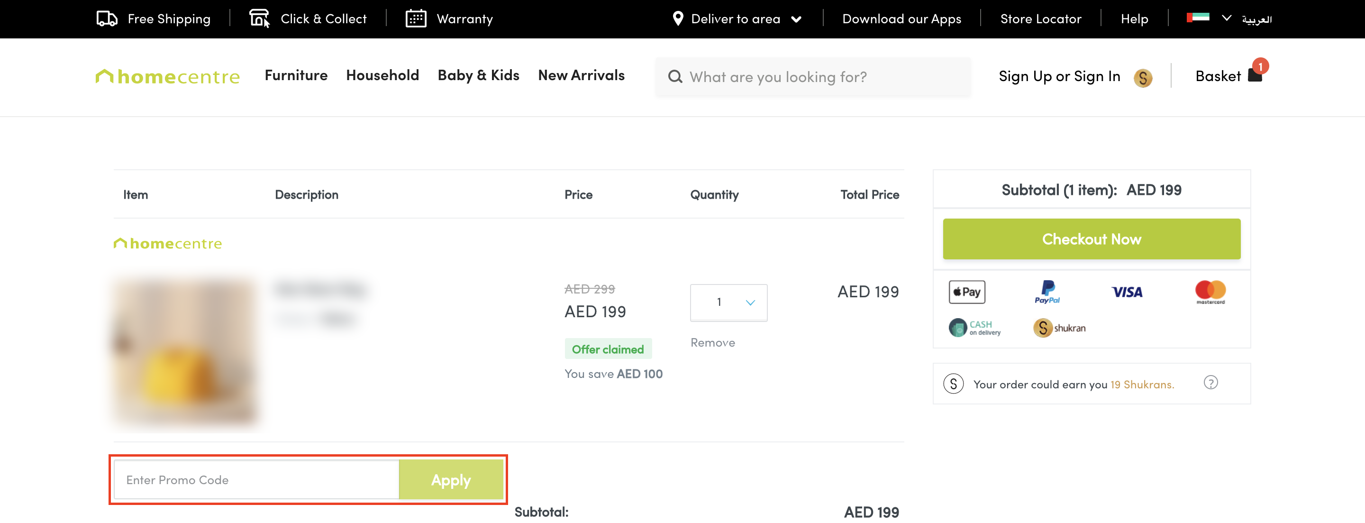Image resolution: width=1365 pixels, height=523 pixels.
Task: Click the VISA icon
Action: 1127,292
